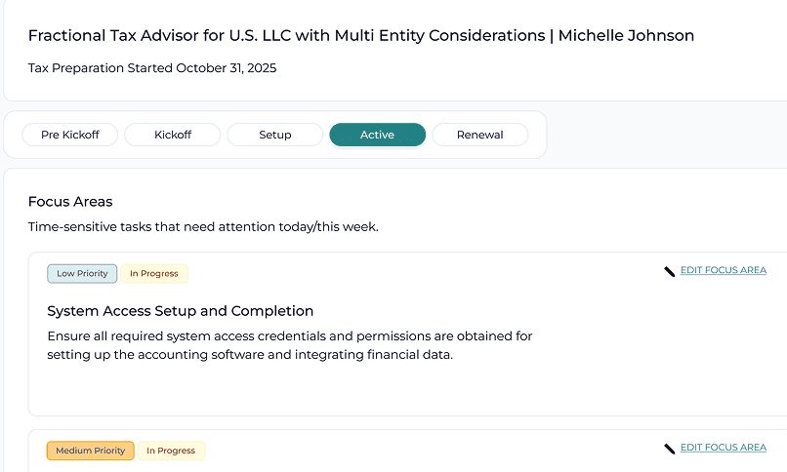Go to the Renewal stage tab
Screen dimensions: 787x472
479,135
